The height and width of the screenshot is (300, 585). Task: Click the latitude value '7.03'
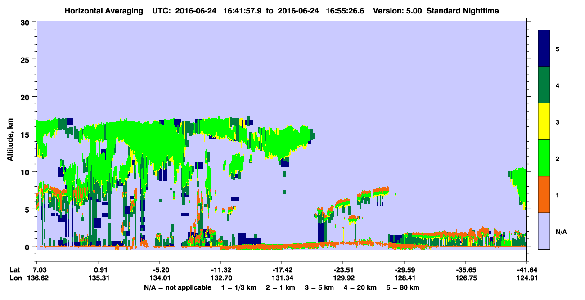40,270
